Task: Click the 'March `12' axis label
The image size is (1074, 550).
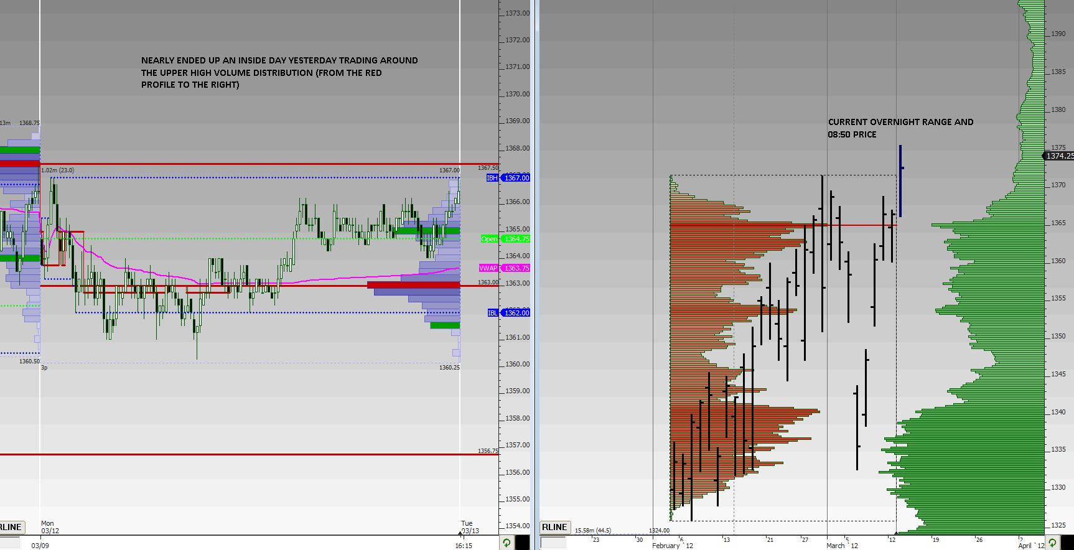Action: tap(842, 546)
